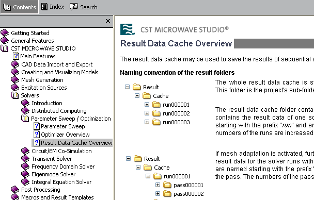Click the Frequency Domain Solver book icon
Image resolution: width=314 pixels, height=200 pixels.
click(25, 166)
